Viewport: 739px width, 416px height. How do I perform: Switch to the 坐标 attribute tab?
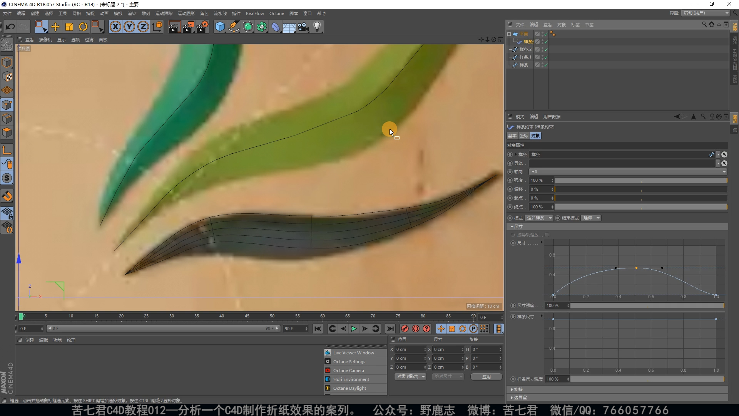[x=524, y=136]
